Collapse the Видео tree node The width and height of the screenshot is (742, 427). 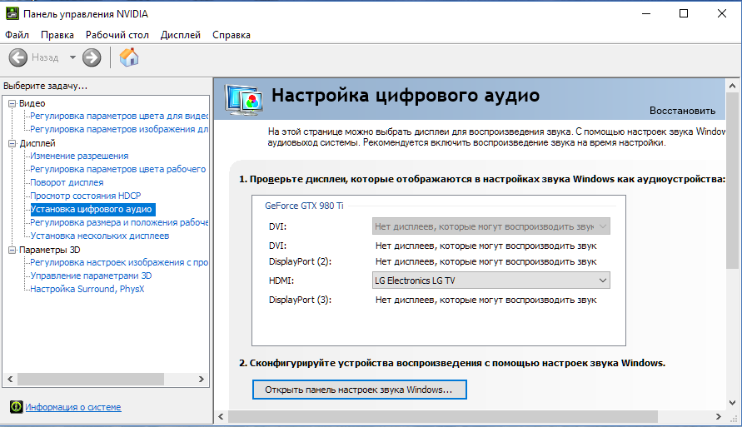point(12,103)
